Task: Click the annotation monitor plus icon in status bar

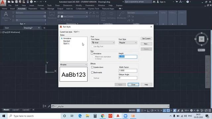Action: tap(197, 110)
